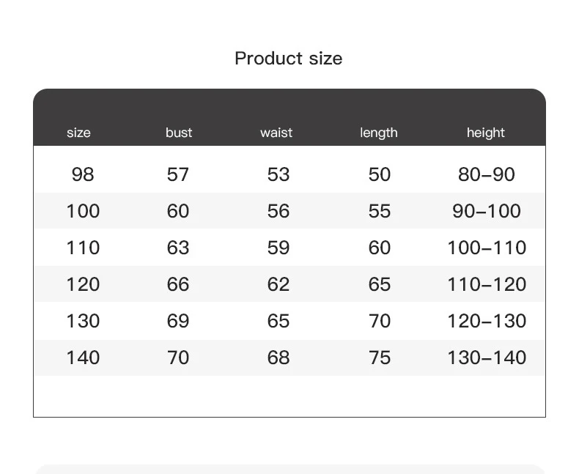
Task: Select the size 120 row label
Action: pos(83,284)
